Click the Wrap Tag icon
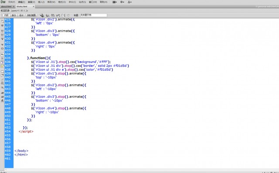 point(2,80)
